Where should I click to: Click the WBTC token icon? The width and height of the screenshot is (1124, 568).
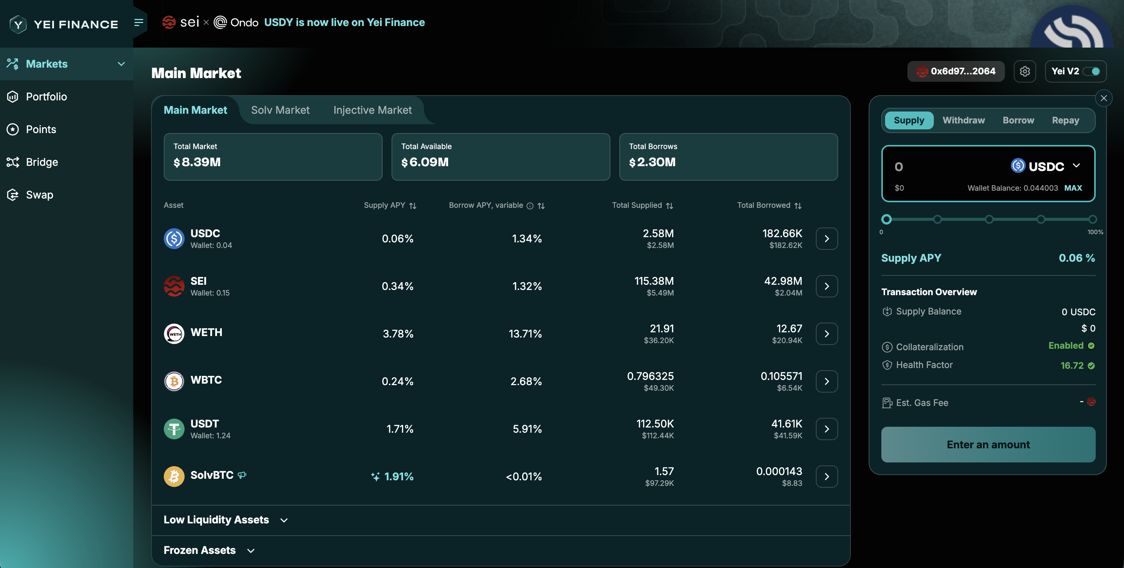[174, 381]
